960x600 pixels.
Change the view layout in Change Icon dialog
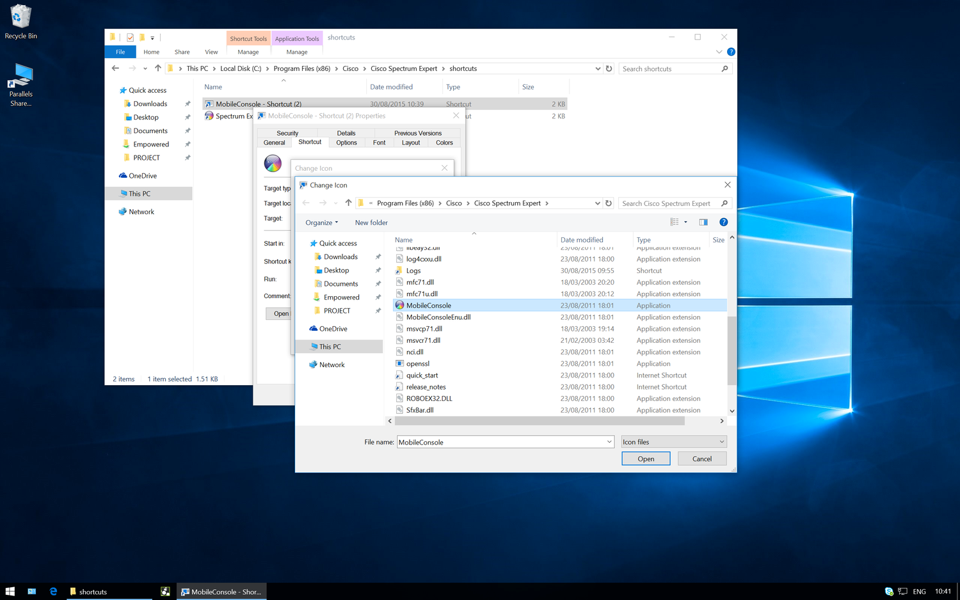tap(675, 222)
